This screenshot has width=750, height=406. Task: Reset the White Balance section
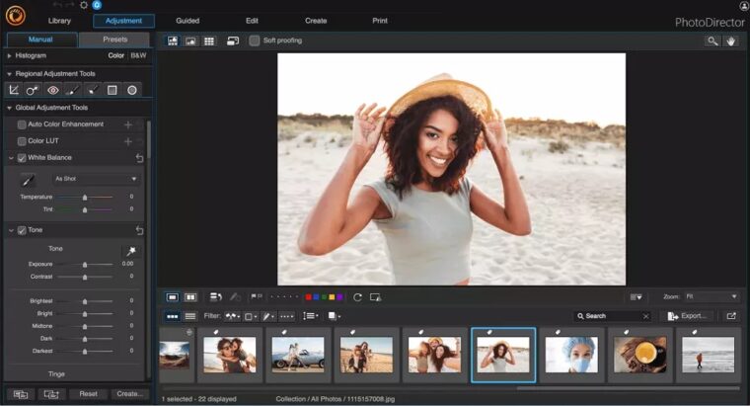coord(139,157)
